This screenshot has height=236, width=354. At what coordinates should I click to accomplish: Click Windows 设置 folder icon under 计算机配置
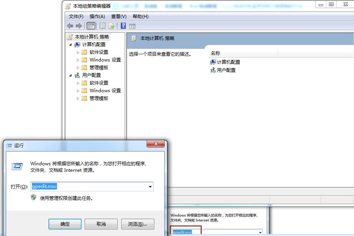pyautogui.click(x=84, y=60)
